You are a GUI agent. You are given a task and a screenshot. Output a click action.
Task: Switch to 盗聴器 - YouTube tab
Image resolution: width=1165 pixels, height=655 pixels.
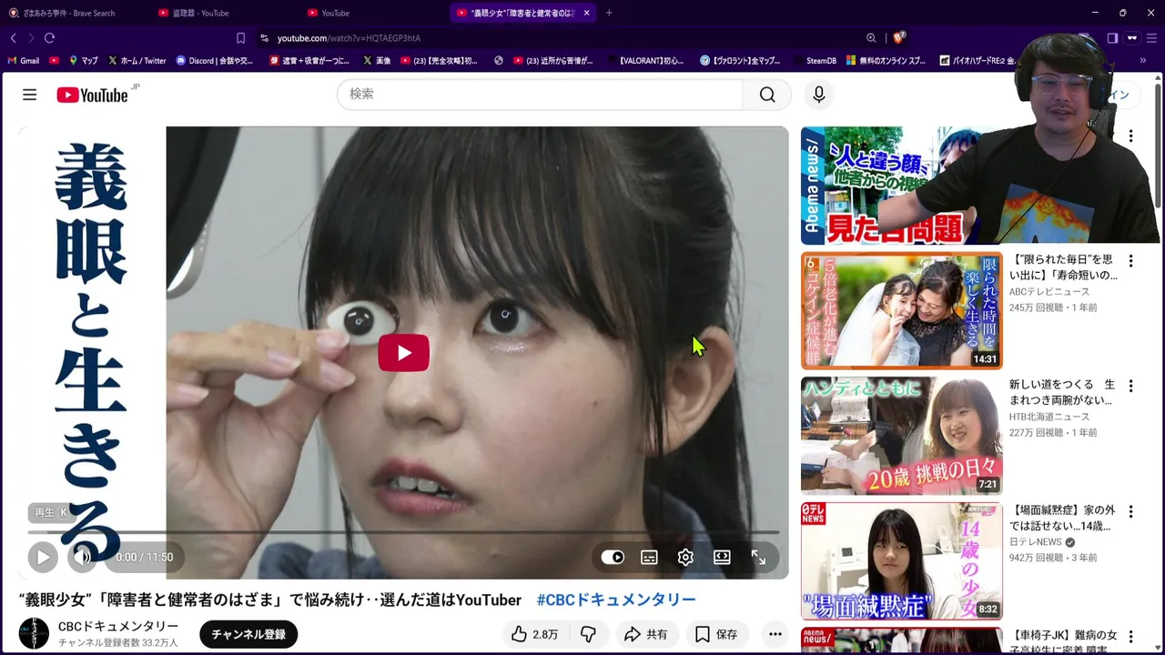[x=202, y=13]
